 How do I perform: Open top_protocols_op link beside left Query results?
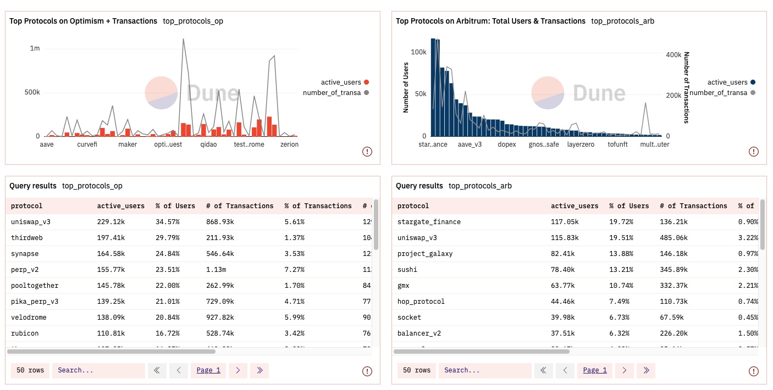click(92, 186)
